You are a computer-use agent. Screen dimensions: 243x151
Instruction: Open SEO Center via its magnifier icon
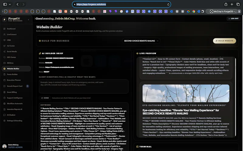coord(4,57)
